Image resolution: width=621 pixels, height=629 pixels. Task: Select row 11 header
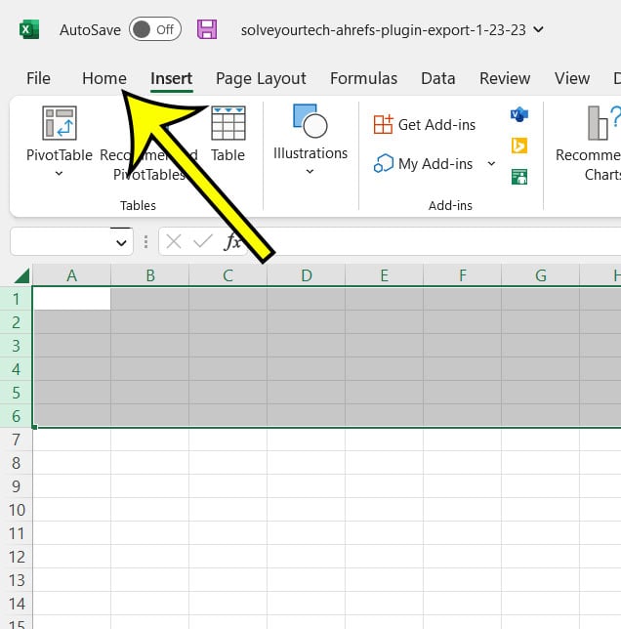(16, 533)
